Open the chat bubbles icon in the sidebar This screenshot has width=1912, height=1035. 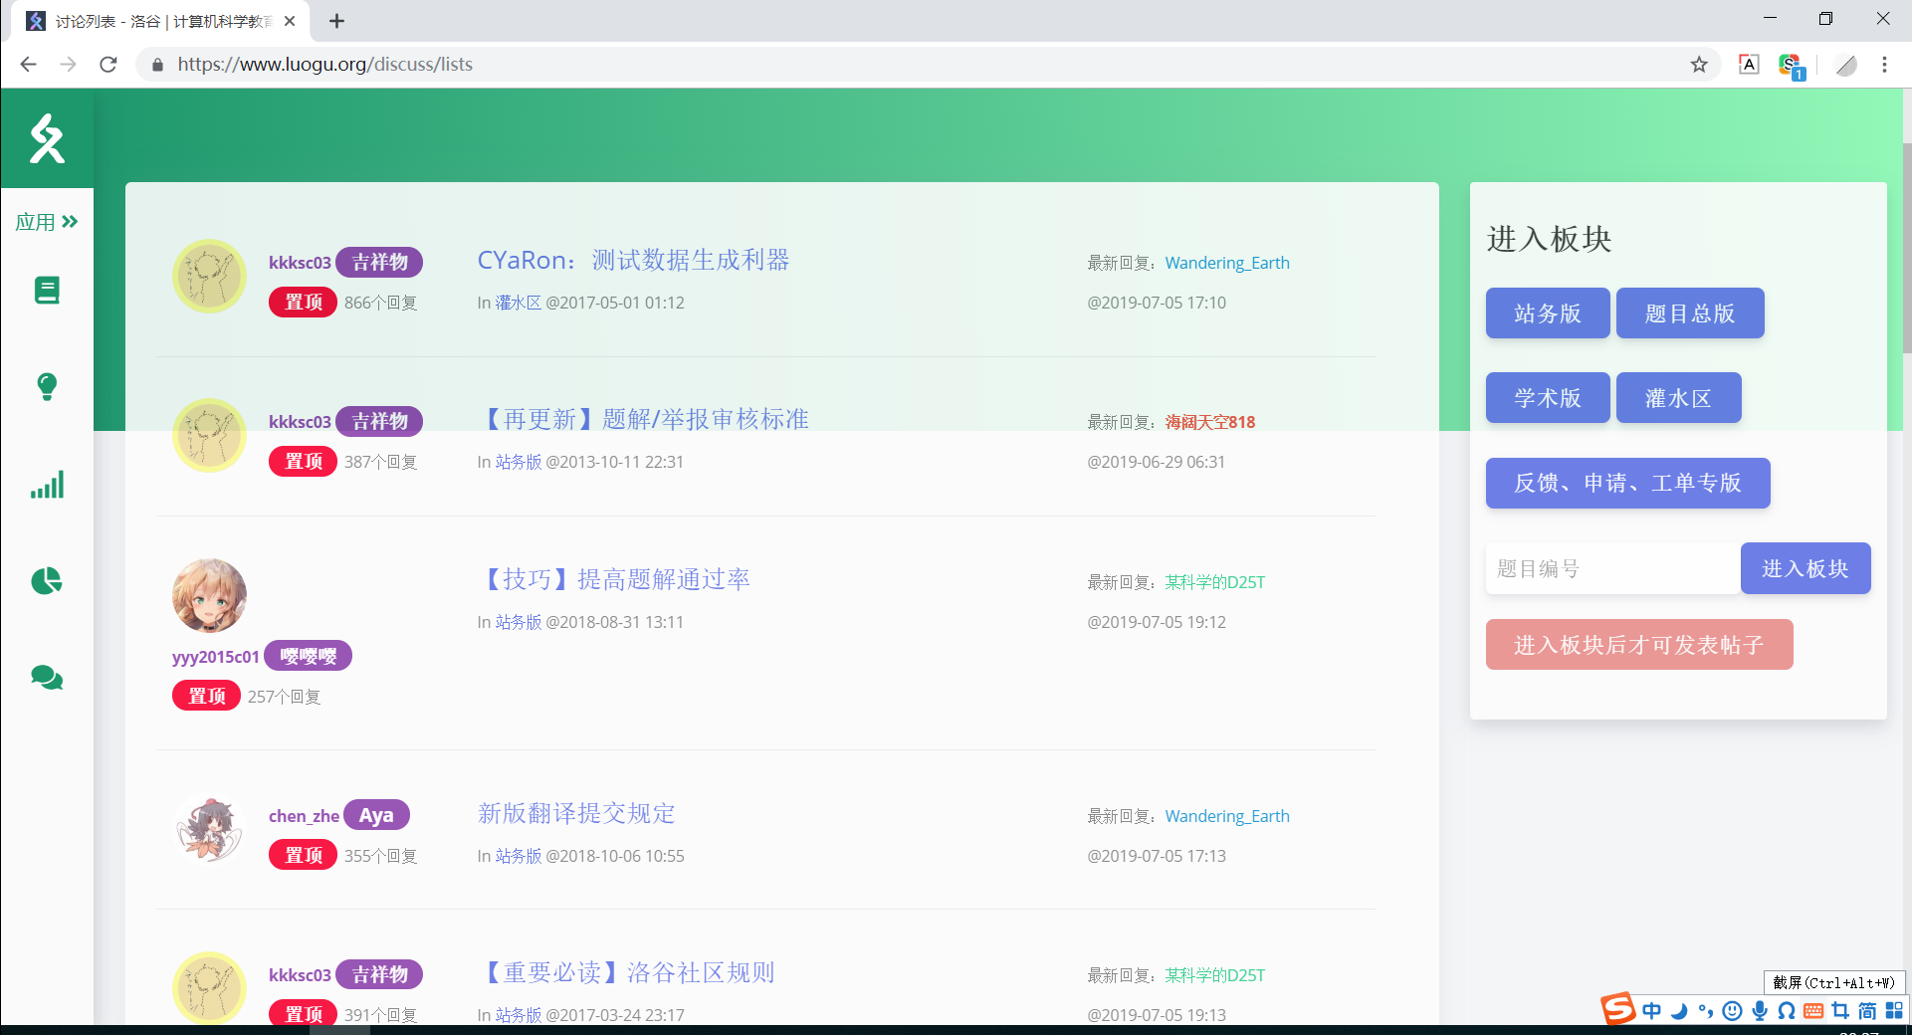tap(47, 679)
